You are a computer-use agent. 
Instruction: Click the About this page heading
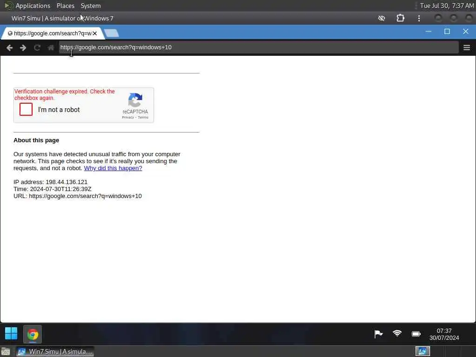[x=36, y=140]
